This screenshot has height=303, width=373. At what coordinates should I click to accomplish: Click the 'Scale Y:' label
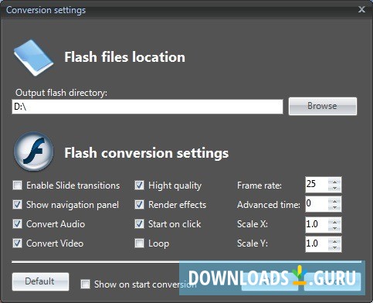coord(253,243)
